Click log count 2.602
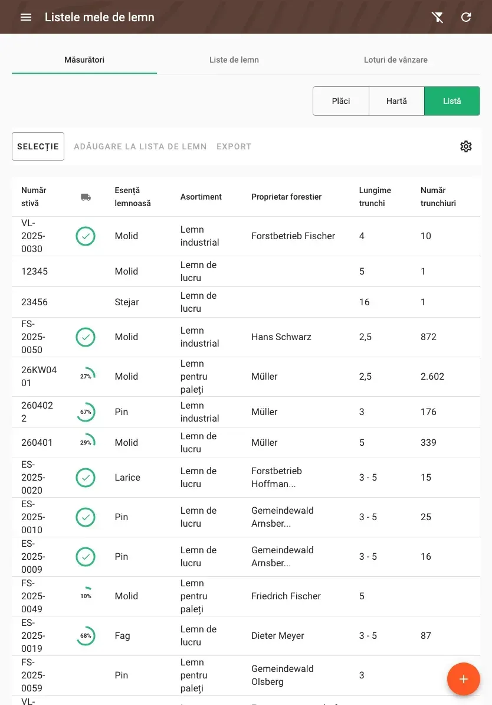Viewport: 492px width, 705px height. [432, 376]
